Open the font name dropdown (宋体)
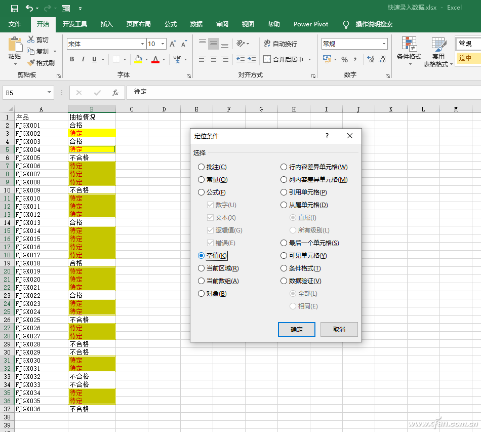 (x=142, y=44)
